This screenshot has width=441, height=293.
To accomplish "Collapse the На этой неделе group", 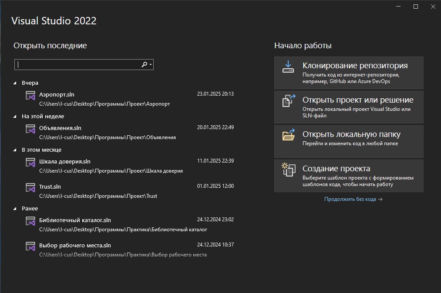I will click(15, 117).
